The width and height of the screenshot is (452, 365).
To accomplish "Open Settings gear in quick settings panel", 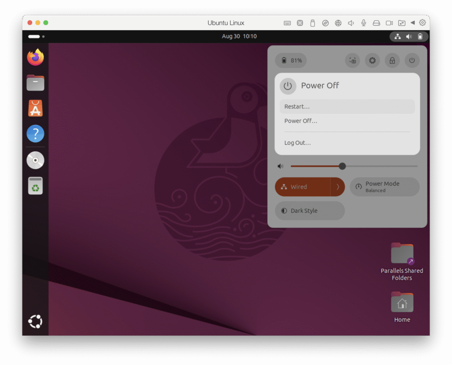I will 373,60.
